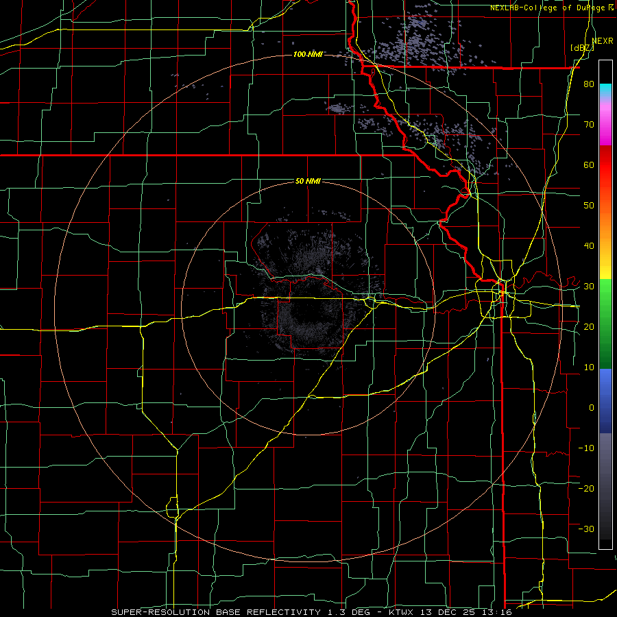
Task: Click the '50 NMI' range ring label
Action: (x=308, y=182)
